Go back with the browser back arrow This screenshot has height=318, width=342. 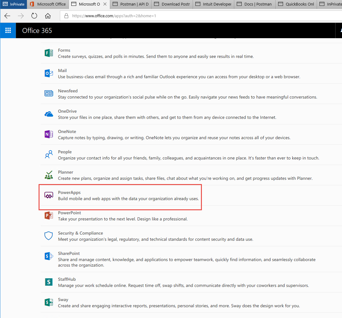(7, 16)
